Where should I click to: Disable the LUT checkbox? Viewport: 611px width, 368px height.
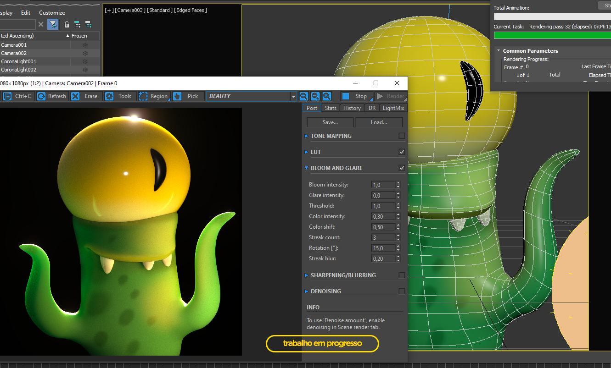[x=402, y=152]
